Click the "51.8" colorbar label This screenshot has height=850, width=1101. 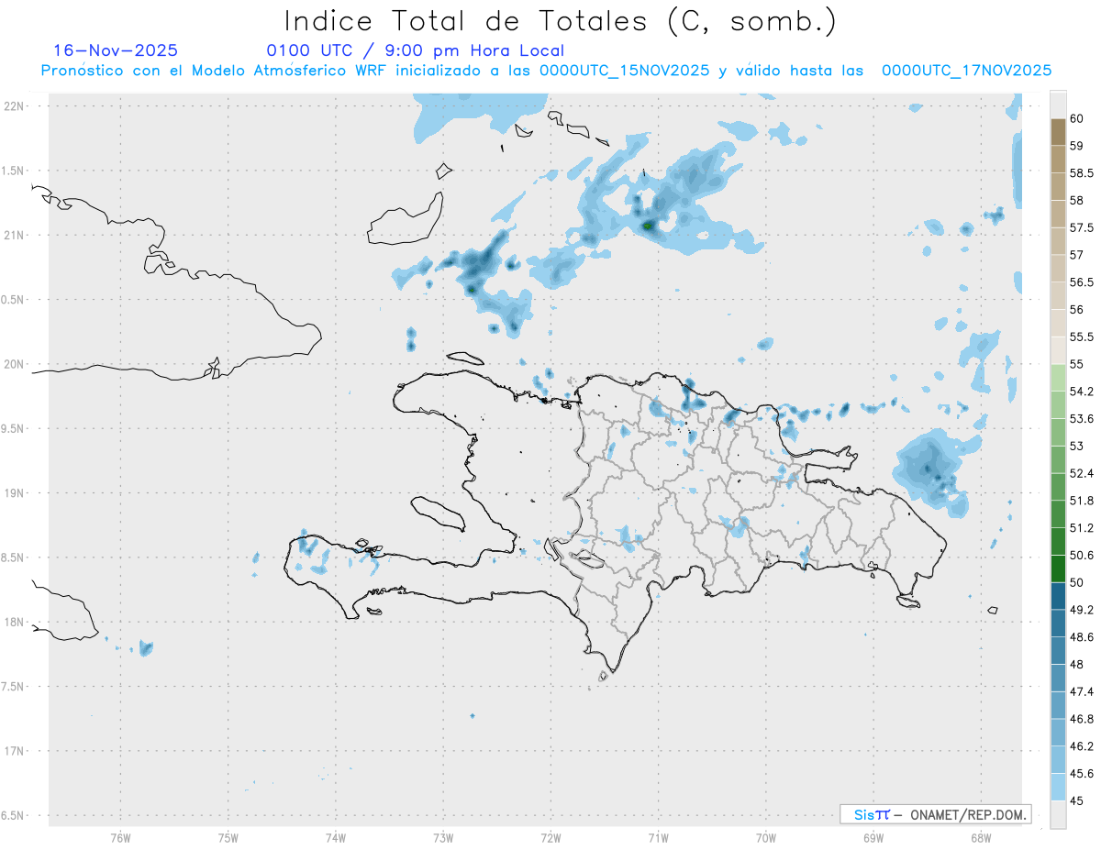click(x=1081, y=501)
